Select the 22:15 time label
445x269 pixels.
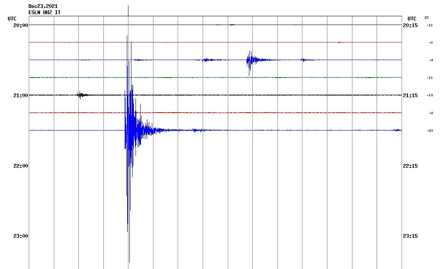pos(410,166)
